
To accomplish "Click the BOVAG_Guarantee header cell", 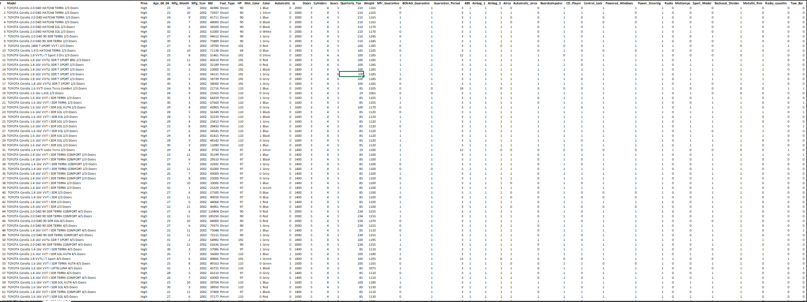I will pyautogui.click(x=416, y=3).
